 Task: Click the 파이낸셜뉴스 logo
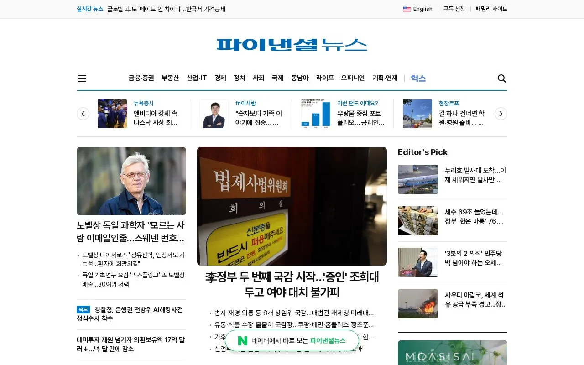coord(292,45)
